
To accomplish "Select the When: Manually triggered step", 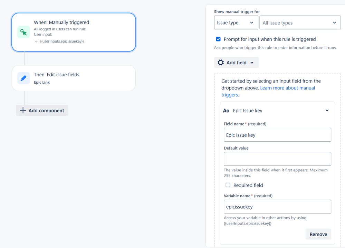I will pyautogui.click(x=74, y=32).
